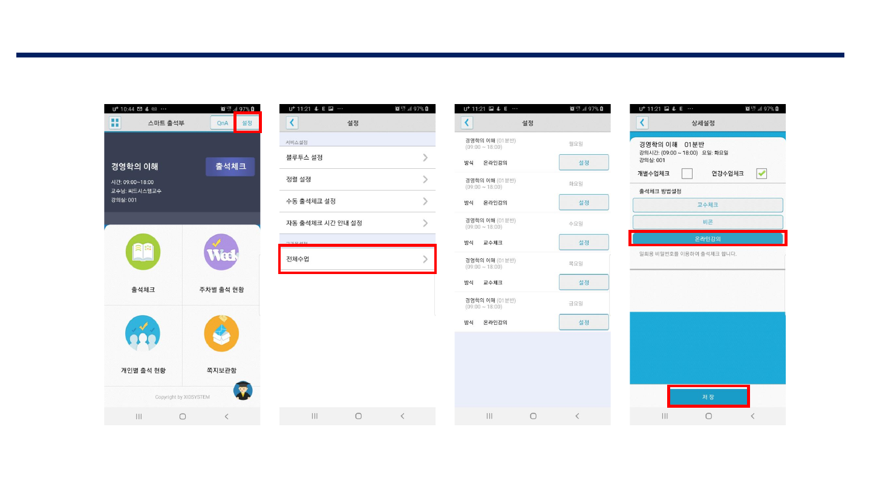This screenshot has width=871, height=490.
Task: Open the purple Week 주차별 출석 현황 icon
Action: click(x=221, y=251)
